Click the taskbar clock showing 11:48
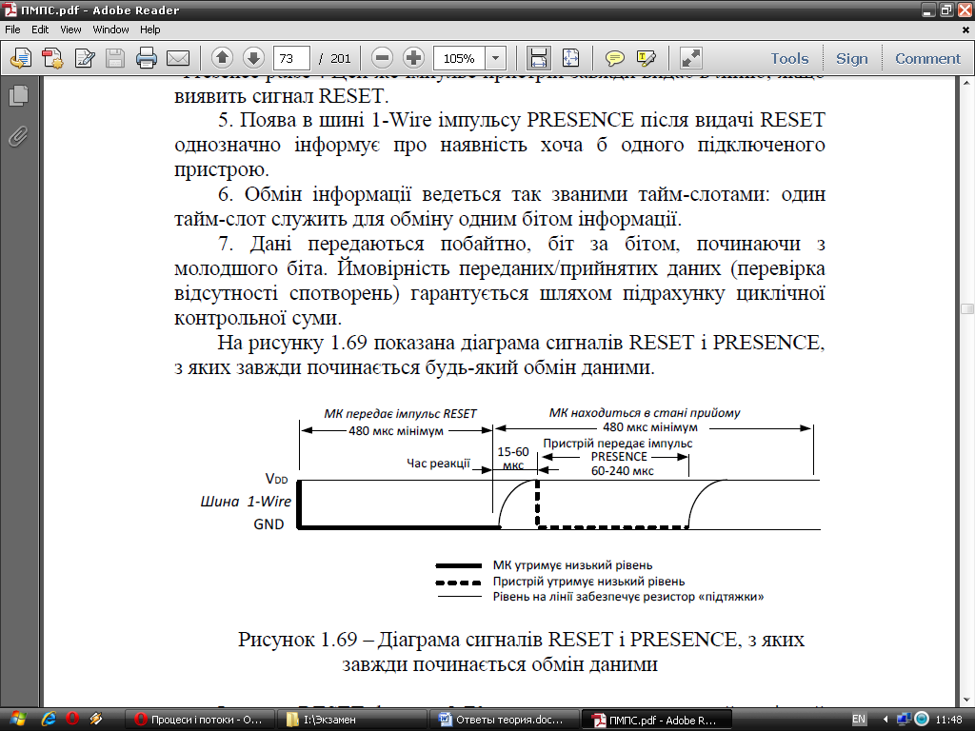 pos(949,720)
